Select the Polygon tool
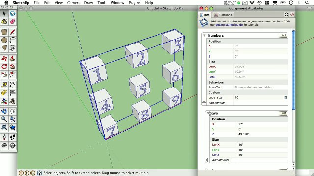Image resolution: width=314 pixels, height=176 pixels. (x=4, y=48)
